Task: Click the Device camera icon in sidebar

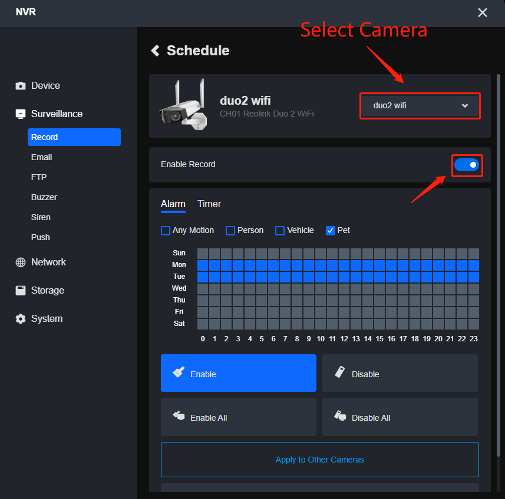Action: point(19,85)
